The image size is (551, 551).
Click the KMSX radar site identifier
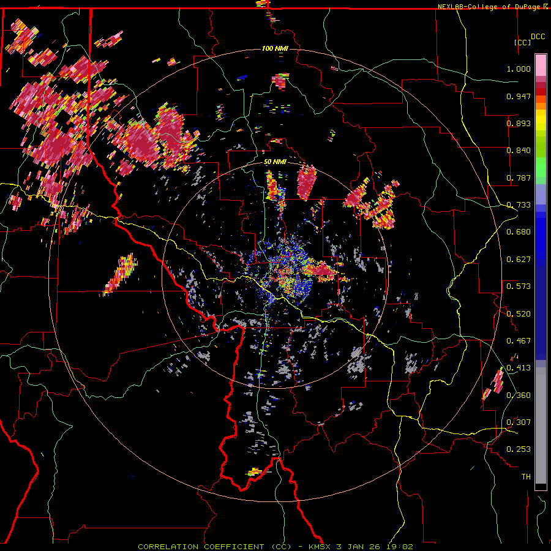[x=320, y=547]
